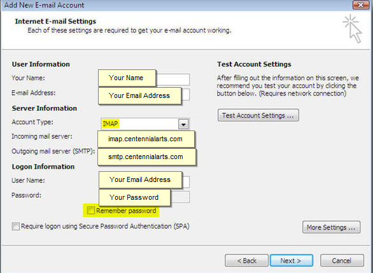Click the Test Account Settings button
Screen dimensions: 373x273
pos(258,115)
